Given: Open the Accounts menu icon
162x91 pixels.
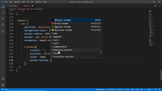Looking at the screenshot, I should coord(3,79).
